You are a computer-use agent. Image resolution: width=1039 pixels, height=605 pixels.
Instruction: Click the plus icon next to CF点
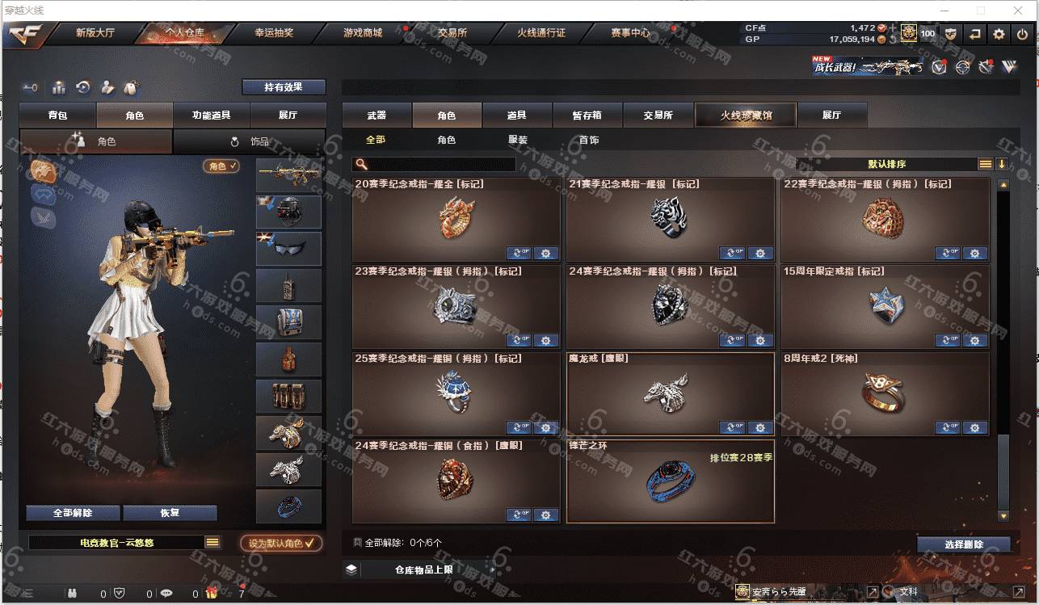[x=893, y=28]
